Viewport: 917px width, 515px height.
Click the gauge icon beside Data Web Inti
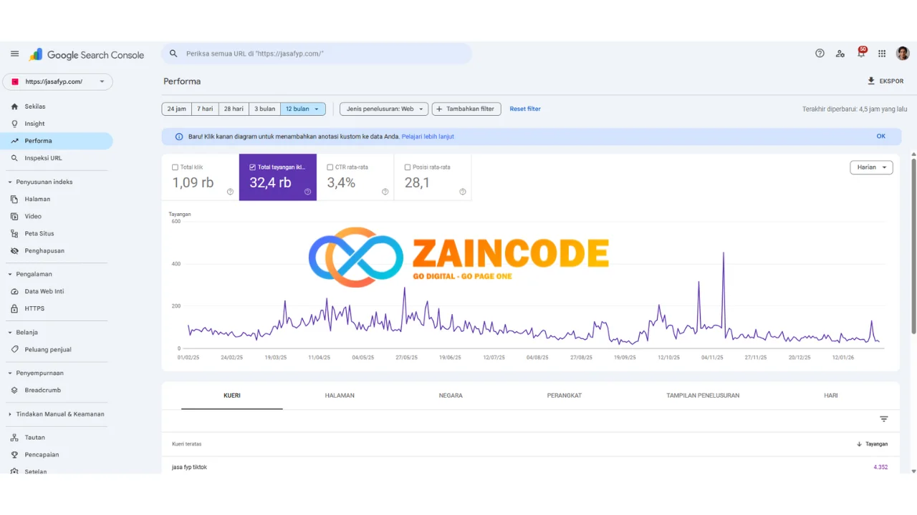(14, 291)
